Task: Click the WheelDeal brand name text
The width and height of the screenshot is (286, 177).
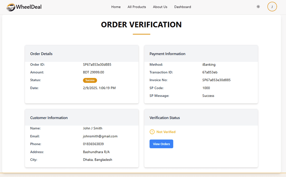Action: point(29,7)
